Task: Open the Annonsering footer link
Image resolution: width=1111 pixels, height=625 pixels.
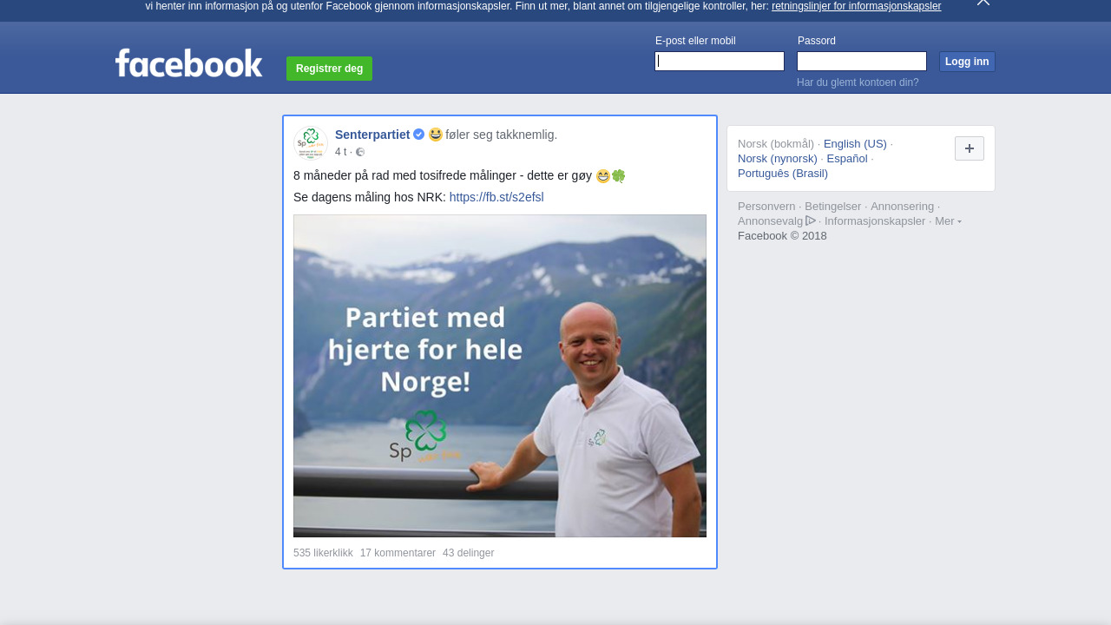Action: pos(902,207)
